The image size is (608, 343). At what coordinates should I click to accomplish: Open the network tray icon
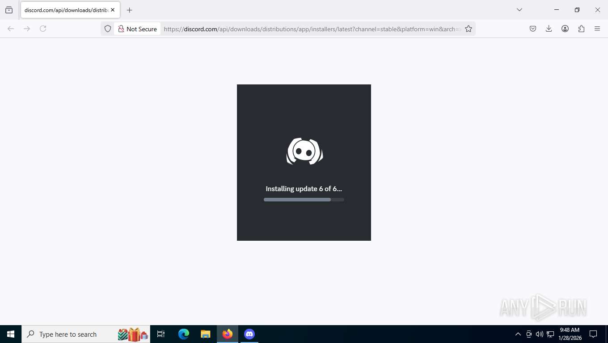550,334
